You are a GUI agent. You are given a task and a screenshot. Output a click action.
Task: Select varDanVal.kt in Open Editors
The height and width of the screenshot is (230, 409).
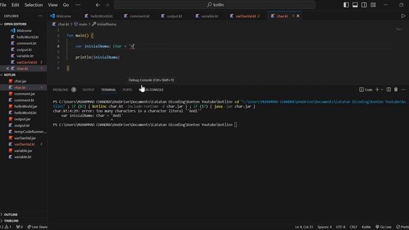(27, 63)
